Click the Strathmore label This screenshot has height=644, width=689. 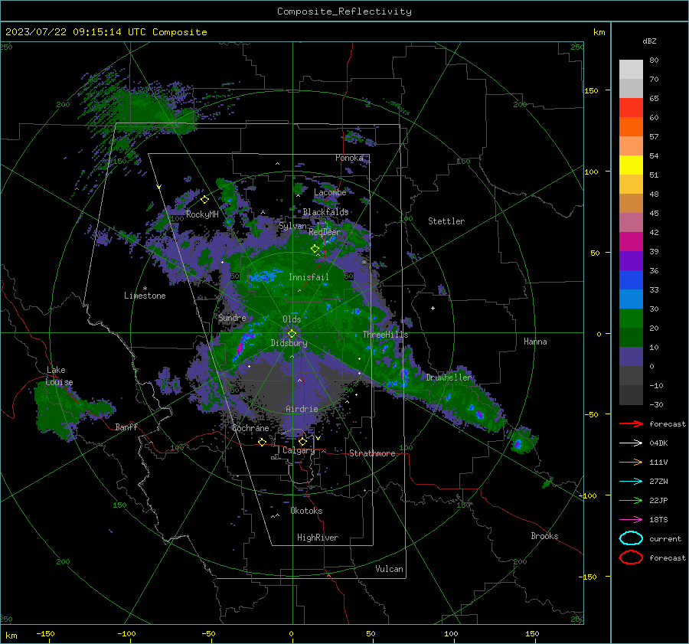coord(372,453)
